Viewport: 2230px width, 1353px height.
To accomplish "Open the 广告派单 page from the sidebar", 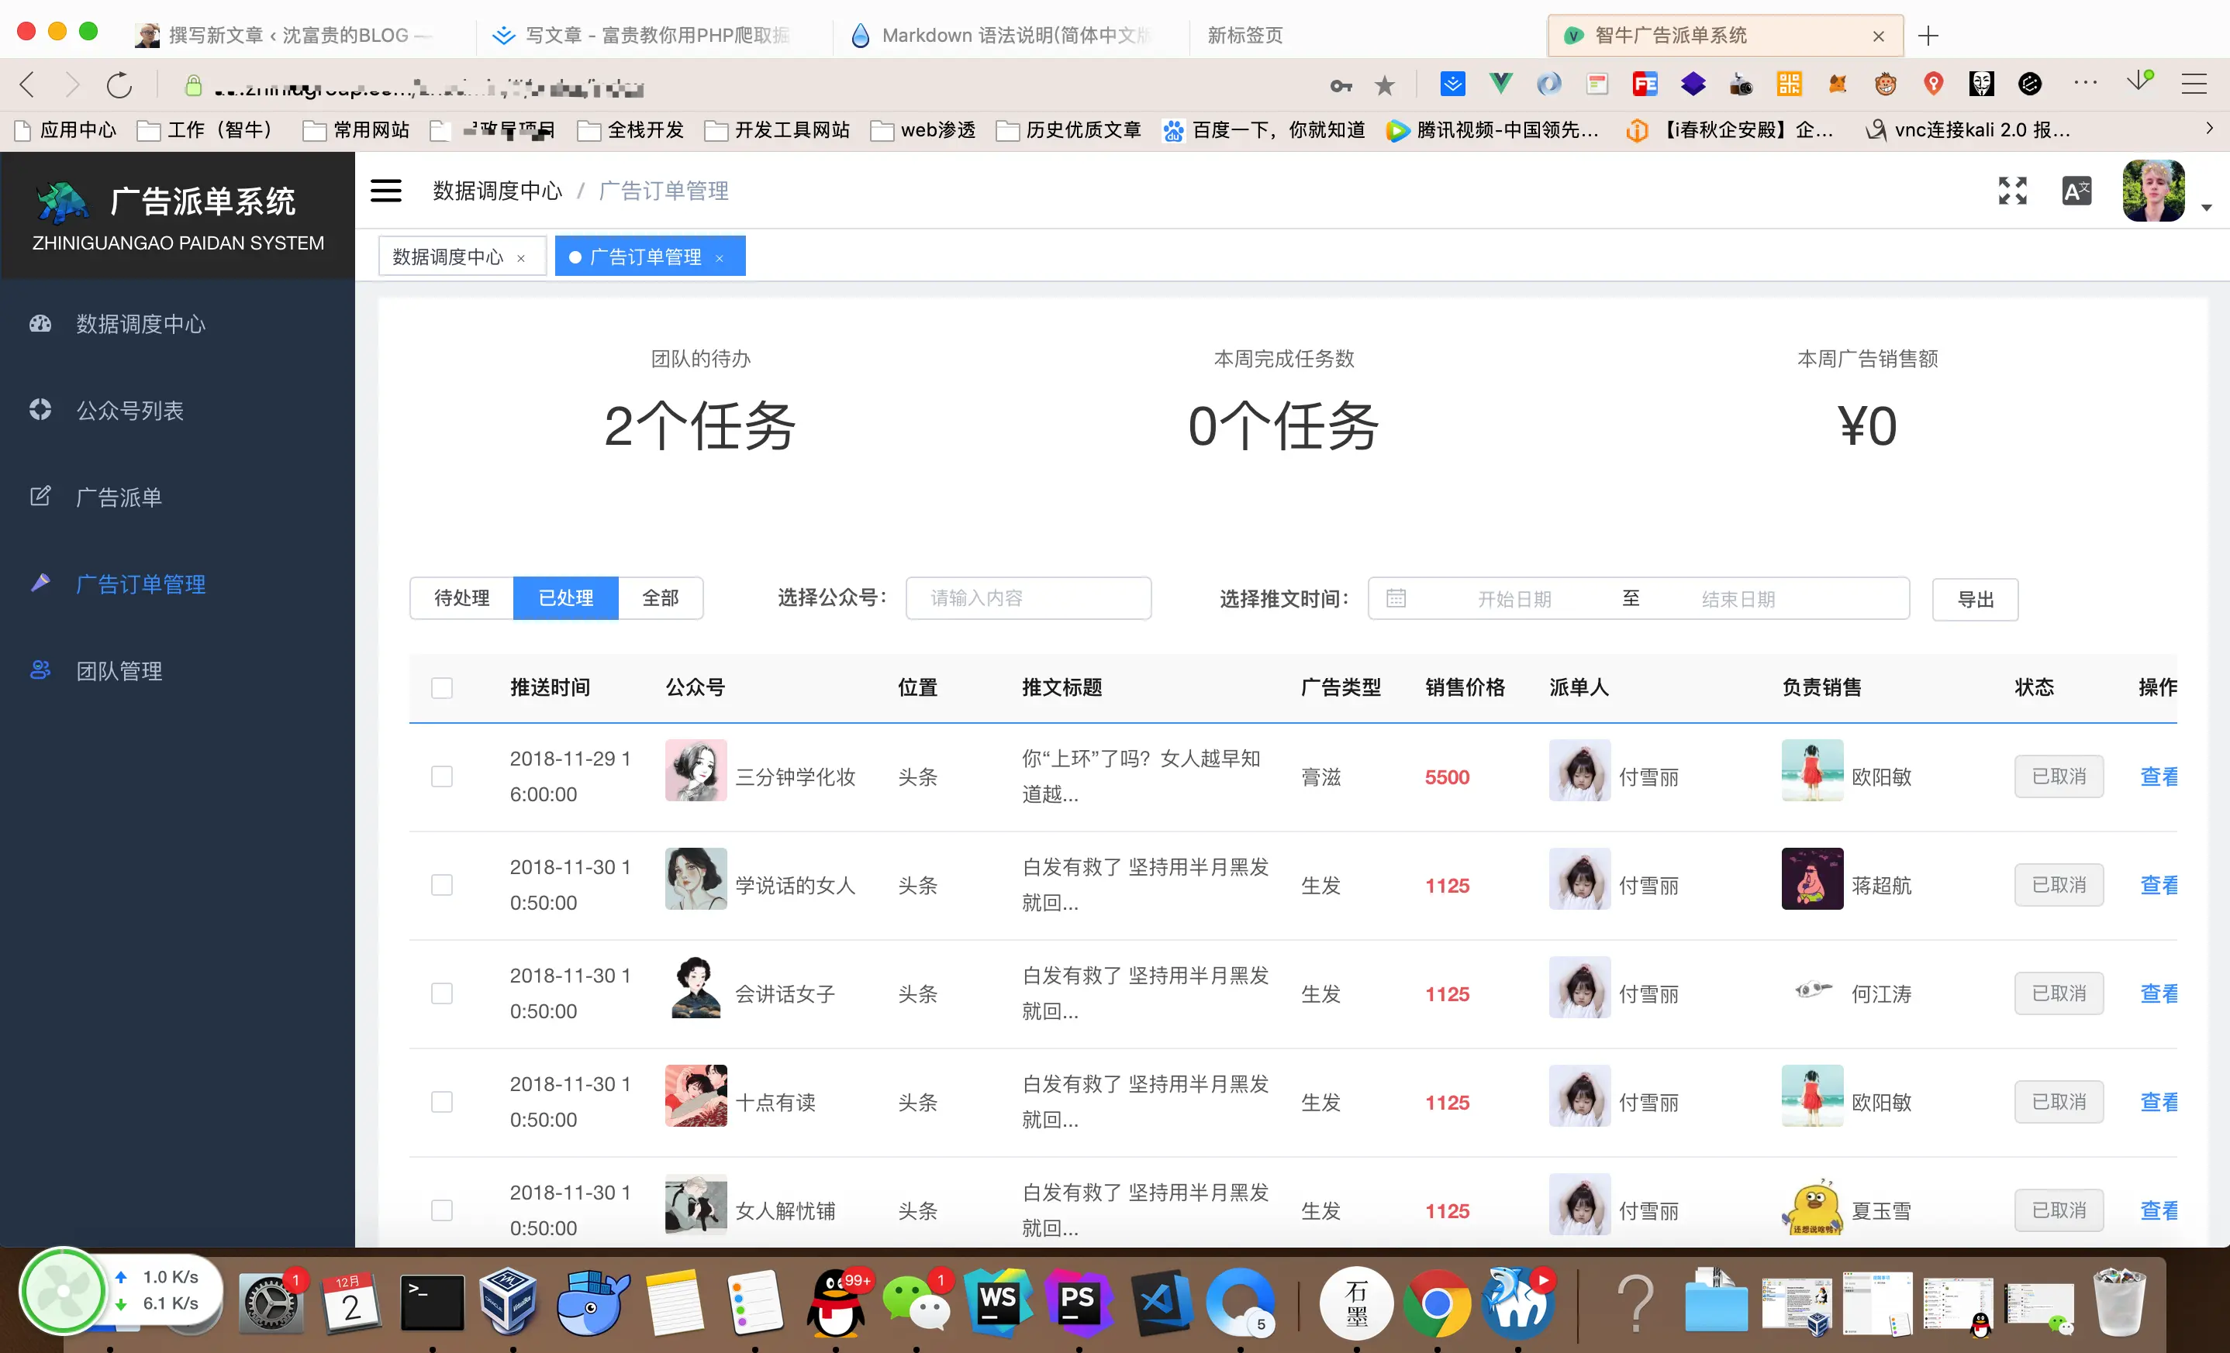I will click(119, 497).
